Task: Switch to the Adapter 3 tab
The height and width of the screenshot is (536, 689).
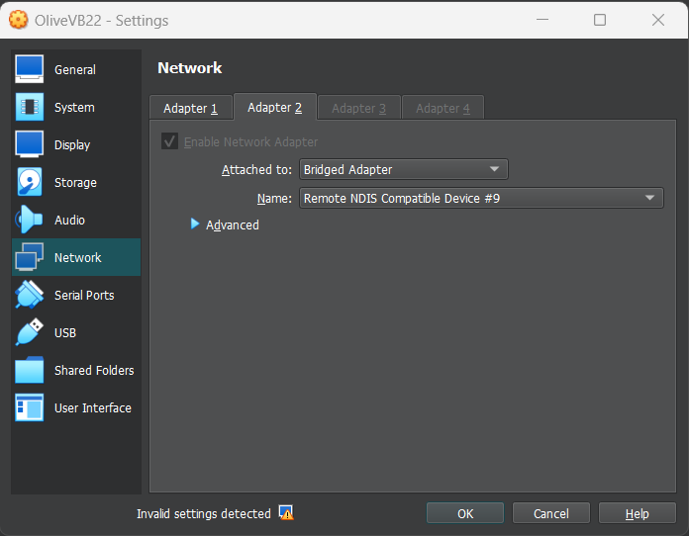Action: pos(358,108)
